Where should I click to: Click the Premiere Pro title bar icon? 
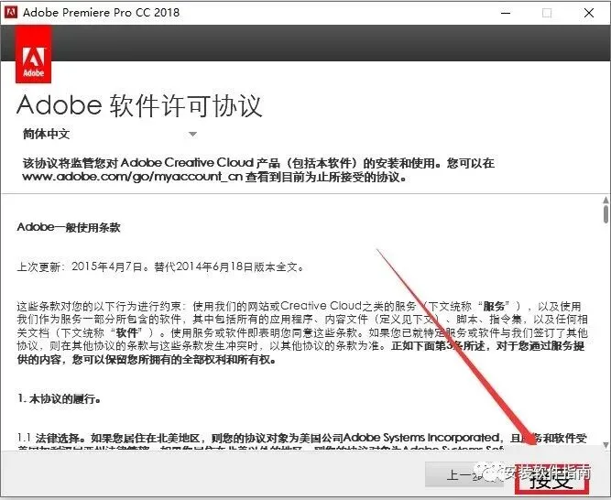[10, 13]
